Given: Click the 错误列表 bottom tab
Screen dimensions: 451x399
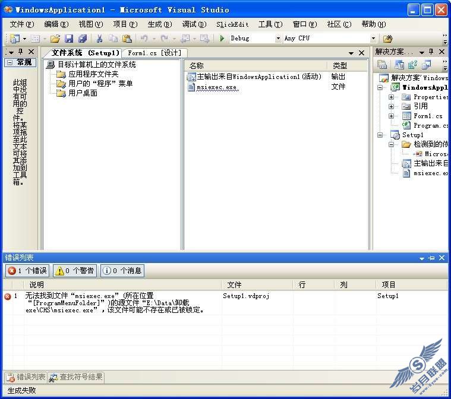Looking at the screenshot, I should (x=26, y=377).
